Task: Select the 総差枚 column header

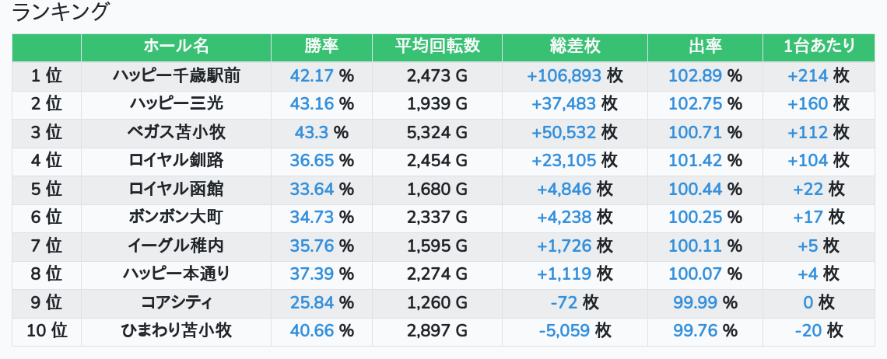Action: coord(574,47)
